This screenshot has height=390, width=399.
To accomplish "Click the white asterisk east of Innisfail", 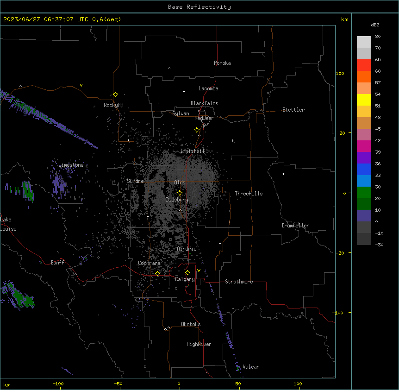I will 232,140.
